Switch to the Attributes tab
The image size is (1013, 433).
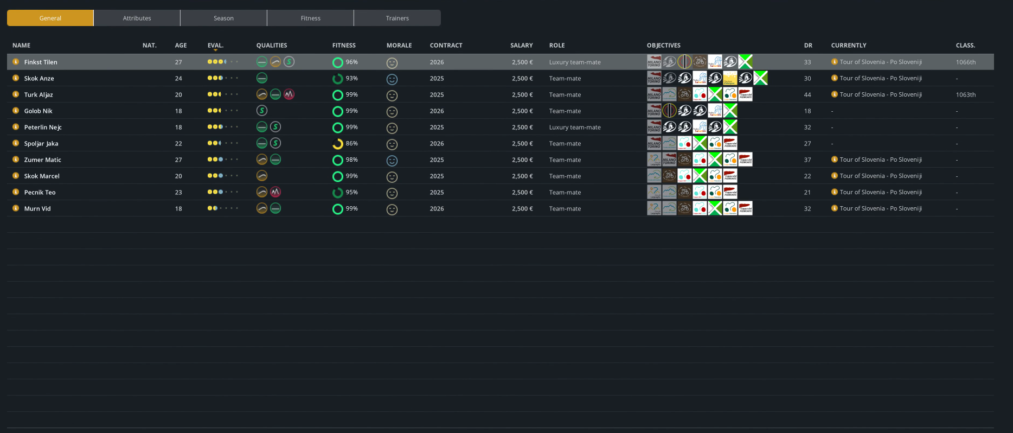137,18
